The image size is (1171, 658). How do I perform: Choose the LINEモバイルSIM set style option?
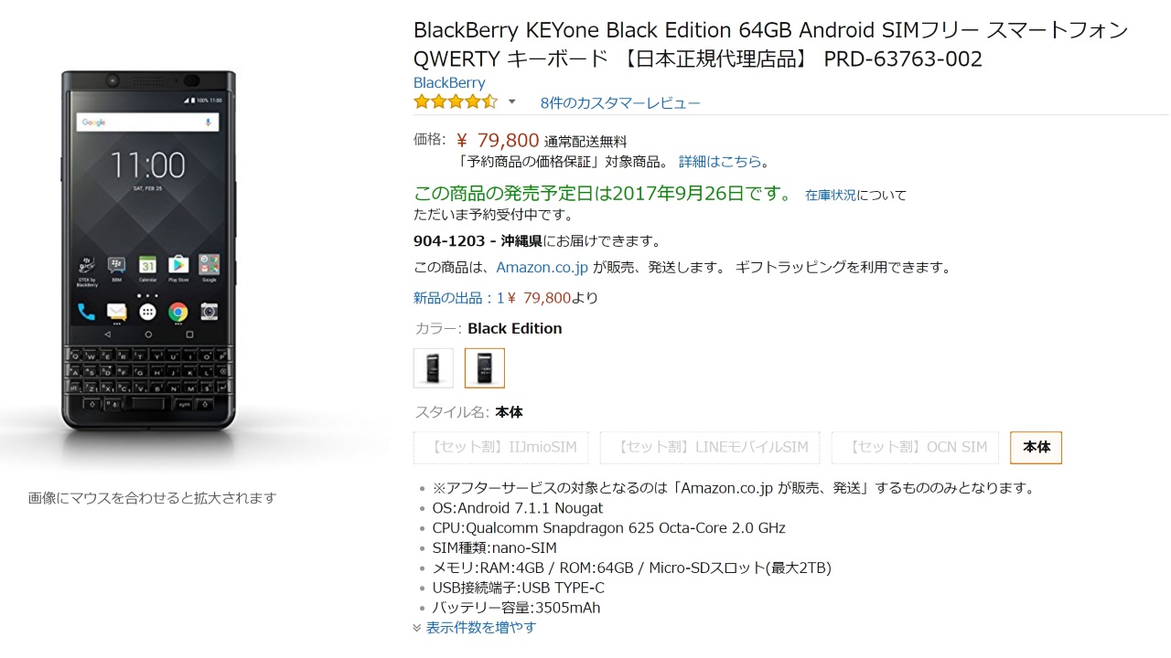[710, 448]
